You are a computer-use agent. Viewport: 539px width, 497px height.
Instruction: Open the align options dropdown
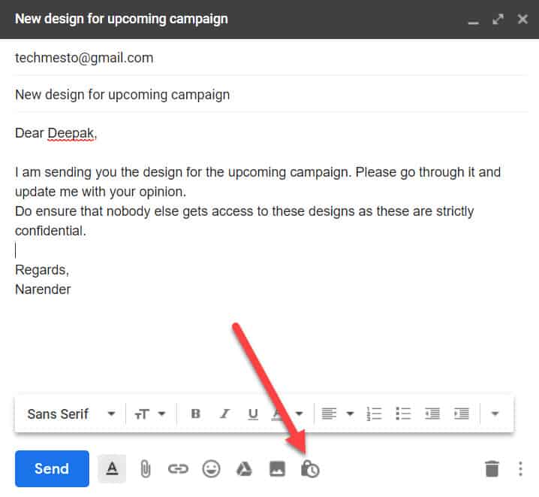click(x=338, y=414)
